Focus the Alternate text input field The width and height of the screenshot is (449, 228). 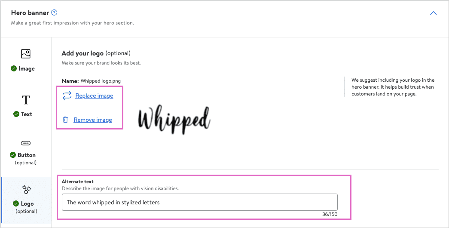point(199,202)
